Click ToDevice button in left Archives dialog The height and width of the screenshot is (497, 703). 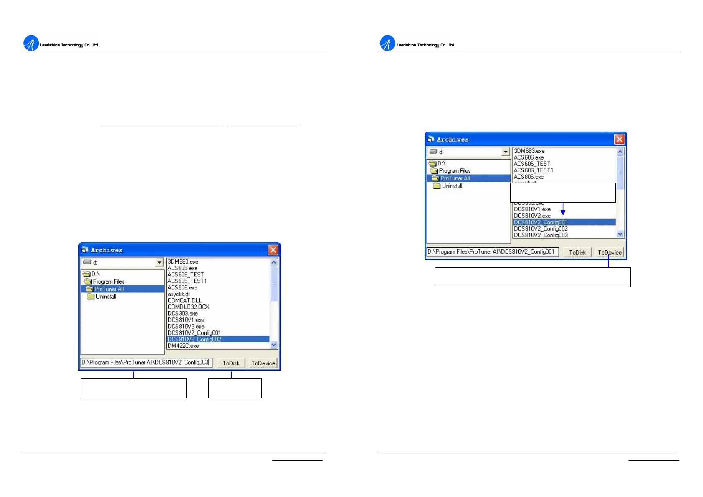coord(263,363)
